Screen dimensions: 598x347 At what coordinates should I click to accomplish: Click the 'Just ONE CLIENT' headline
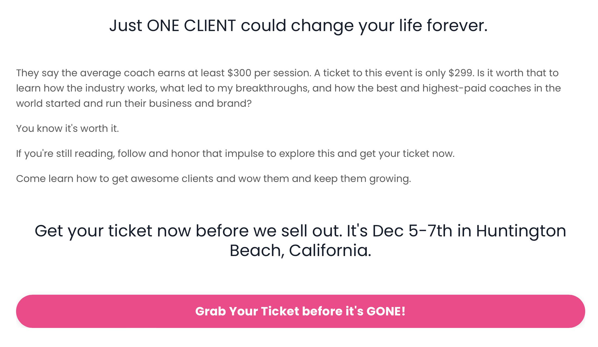(x=298, y=26)
